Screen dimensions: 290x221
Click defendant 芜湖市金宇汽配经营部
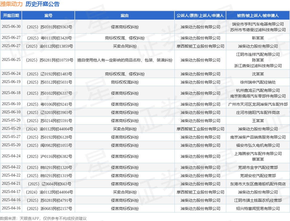(x=258, y=167)
